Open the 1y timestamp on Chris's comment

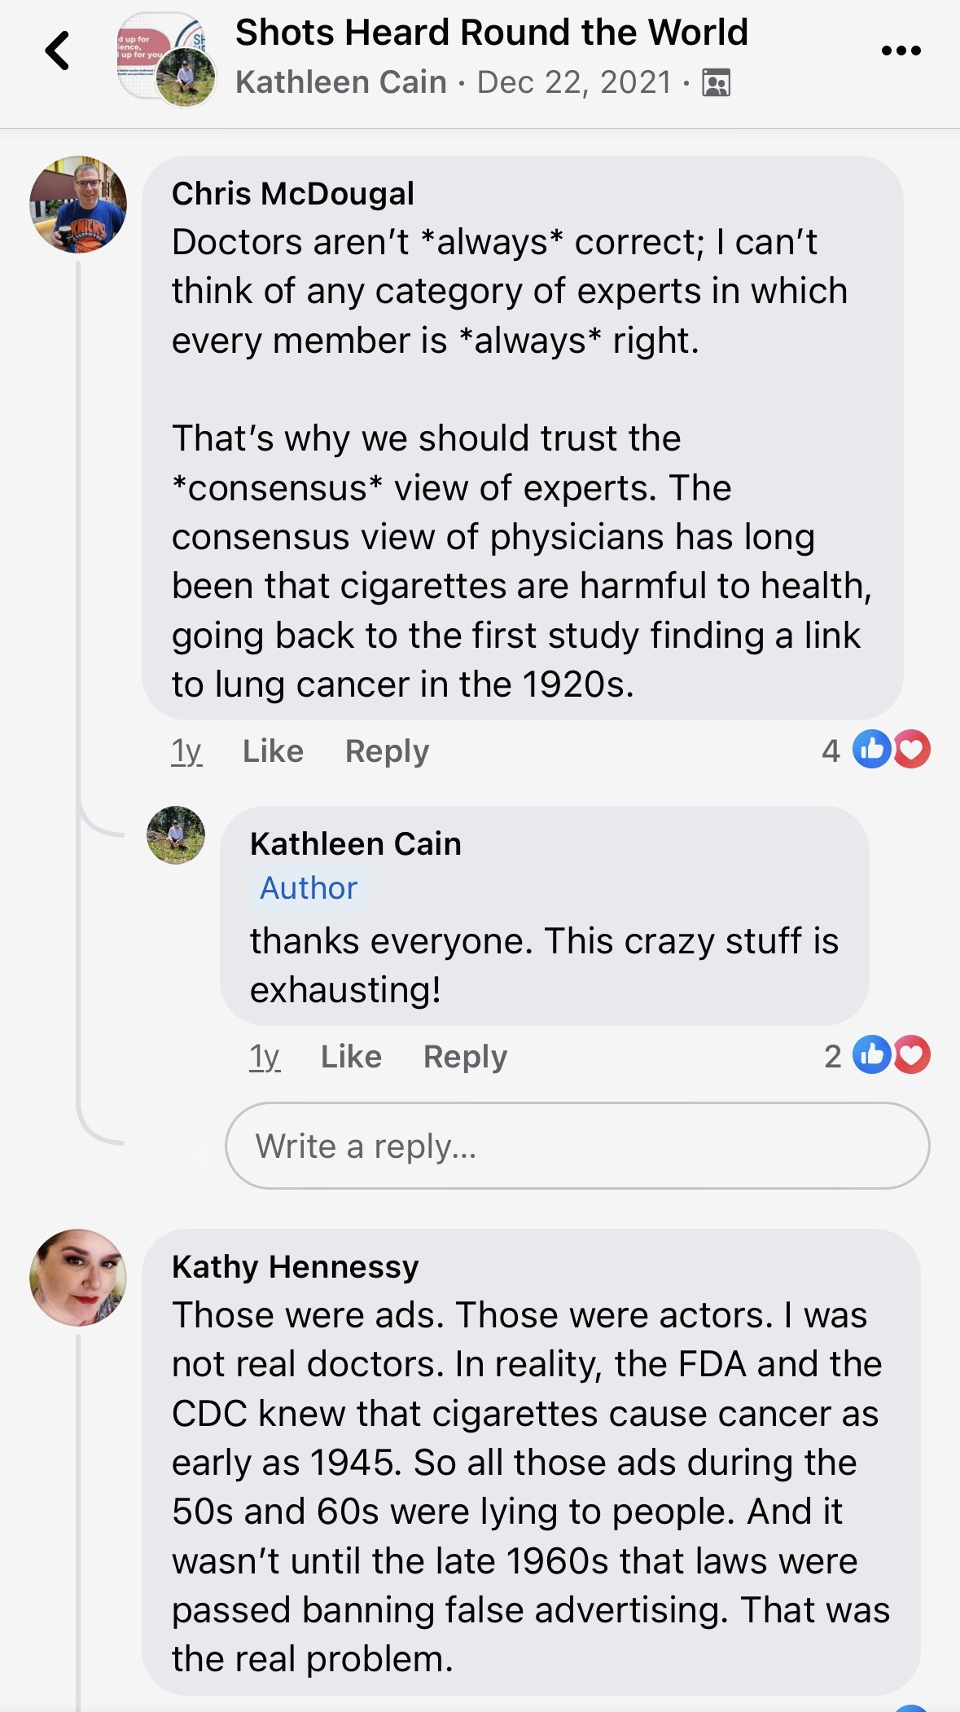[x=186, y=750]
